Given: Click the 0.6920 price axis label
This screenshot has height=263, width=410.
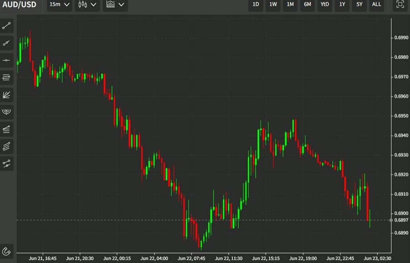Looking at the screenshot, I should coord(401,175).
